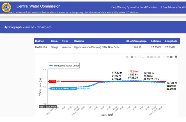Enable show closest data on hover
This screenshot has height=122, width=186.
pyautogui.click(x=167, y=57)
